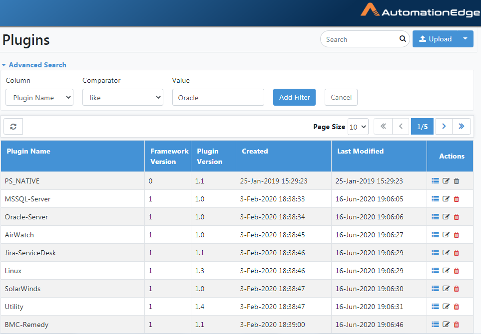Open details list icon for Linux
The height and width of the screenshot is (334, 481).
435,271
